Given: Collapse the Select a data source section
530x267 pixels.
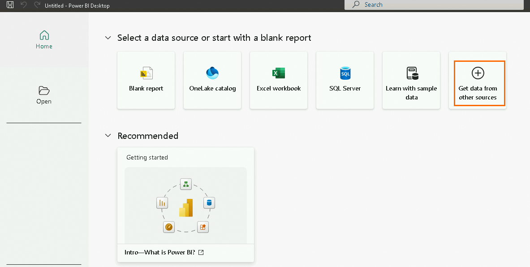Looking at the screenshot, I should tap(108, 38).
